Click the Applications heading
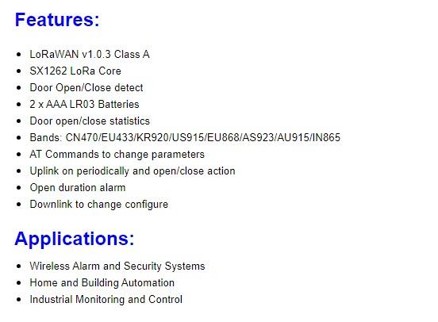 pyautogui.click(x=75, y=239)
